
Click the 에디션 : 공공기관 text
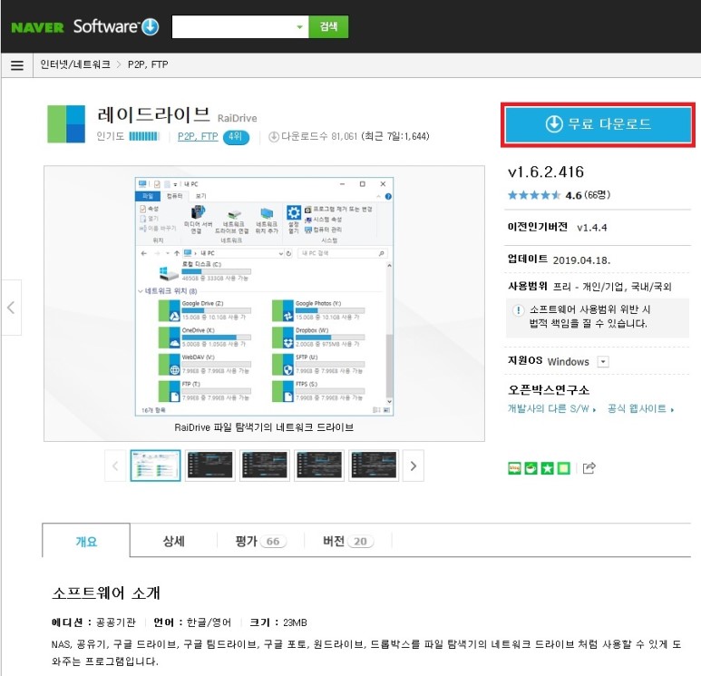tap(93, 622)
